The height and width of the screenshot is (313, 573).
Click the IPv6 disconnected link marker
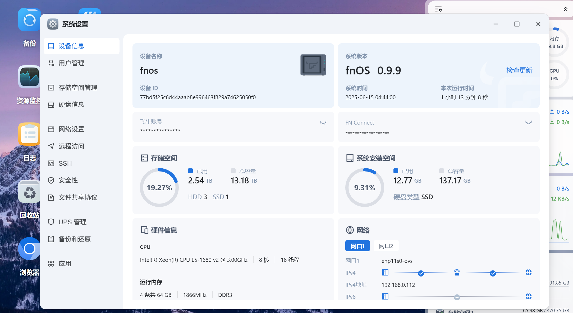click(457, 297)
